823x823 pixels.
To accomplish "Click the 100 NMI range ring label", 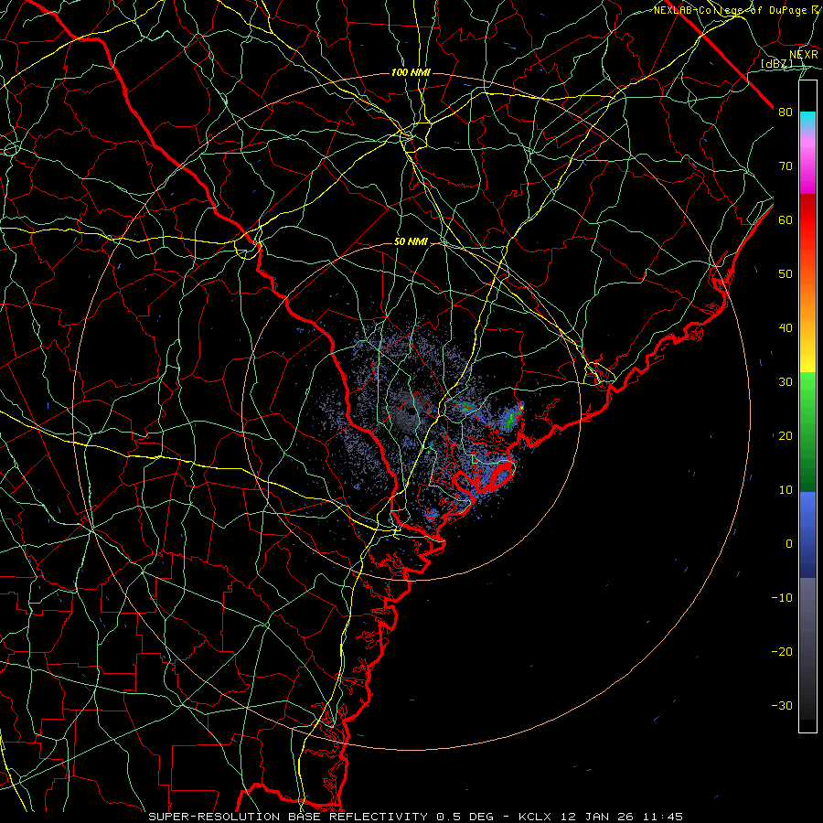I will [x=411, y=72].
